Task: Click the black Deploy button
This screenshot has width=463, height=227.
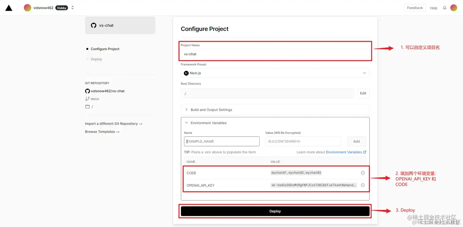Action: 275,211
